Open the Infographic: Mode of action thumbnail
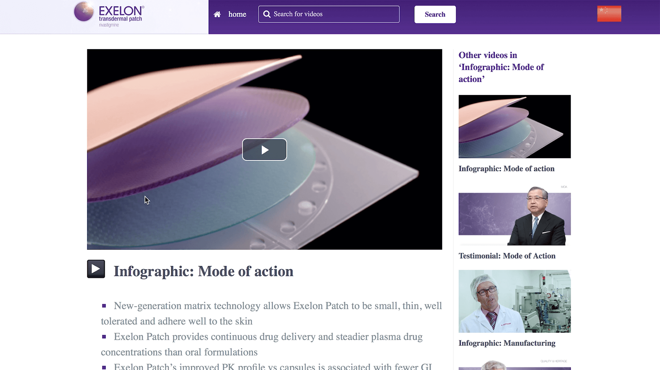This screenshot has width=660, height=370. pyautogui.click(x=514, y=126)
